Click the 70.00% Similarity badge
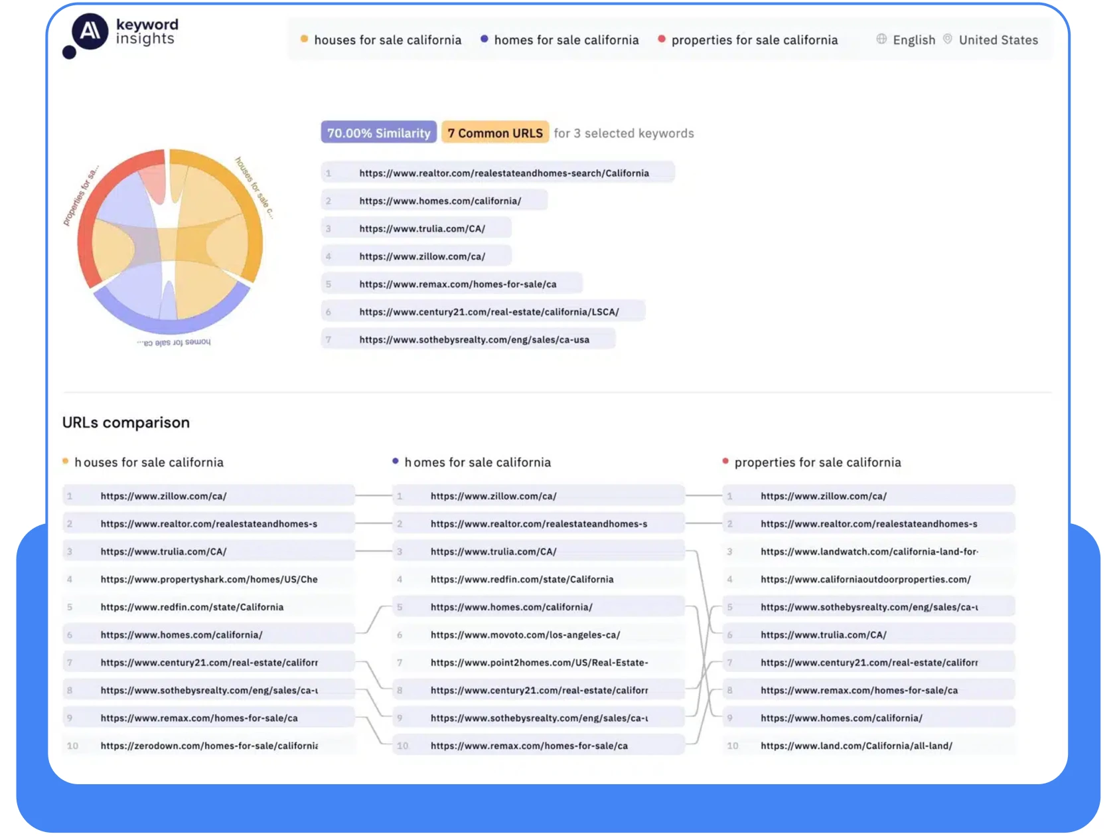The height and width of the screenshot is (838, 1117). pyautogui.click(x=379, y=133)
